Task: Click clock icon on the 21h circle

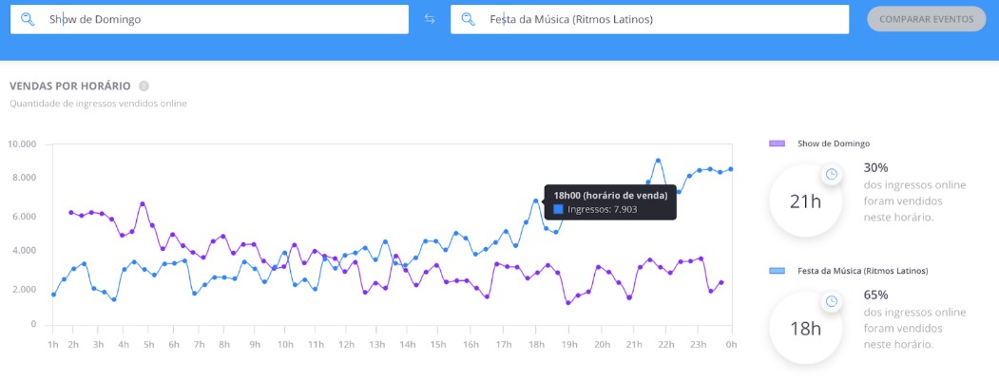Action: coord(832,174)
